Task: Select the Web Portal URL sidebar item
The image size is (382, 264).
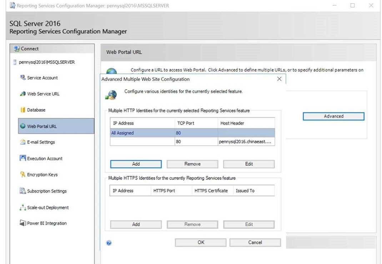Action: click(42, 126)
